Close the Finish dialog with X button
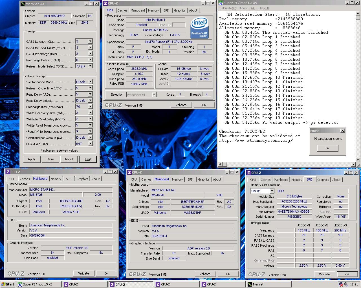361x288 pixels. pyautogui.click(x=343, y=131)
